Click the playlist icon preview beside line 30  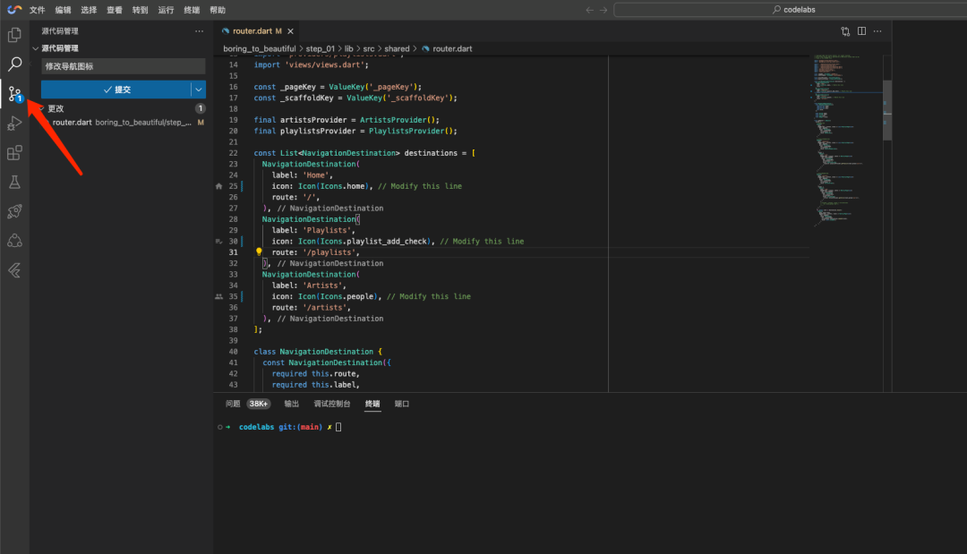point(219,242)
